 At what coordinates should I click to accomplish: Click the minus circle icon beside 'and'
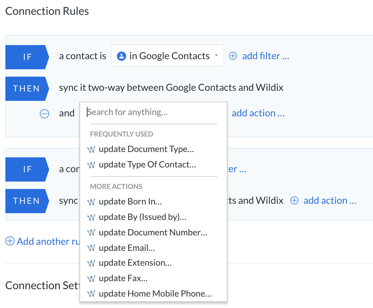coord(44,114)
